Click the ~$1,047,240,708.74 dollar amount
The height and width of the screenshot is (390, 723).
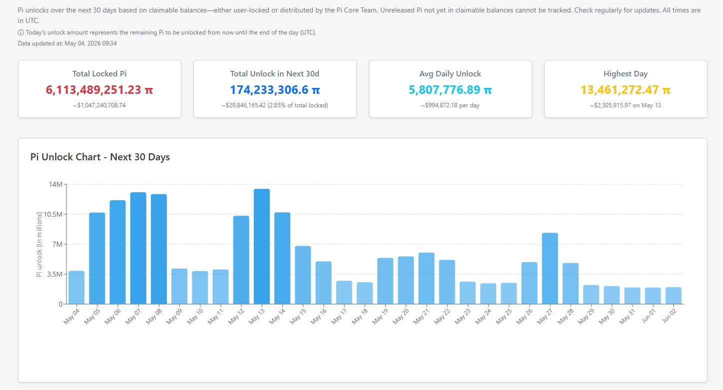[99, 105]
